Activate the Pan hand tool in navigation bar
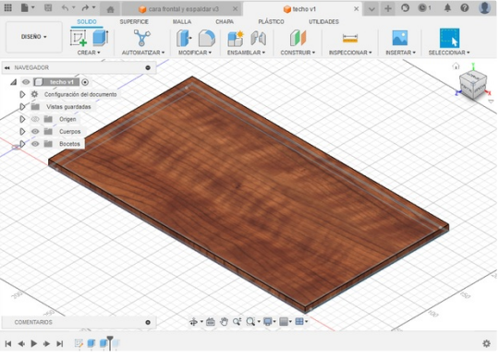Viewport: 499px width, 358px height. tap(224, 322)
